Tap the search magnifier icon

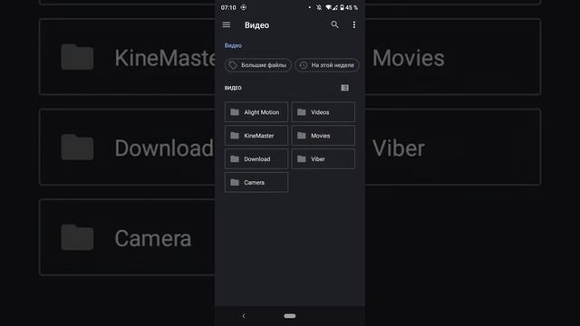(334, 24)
